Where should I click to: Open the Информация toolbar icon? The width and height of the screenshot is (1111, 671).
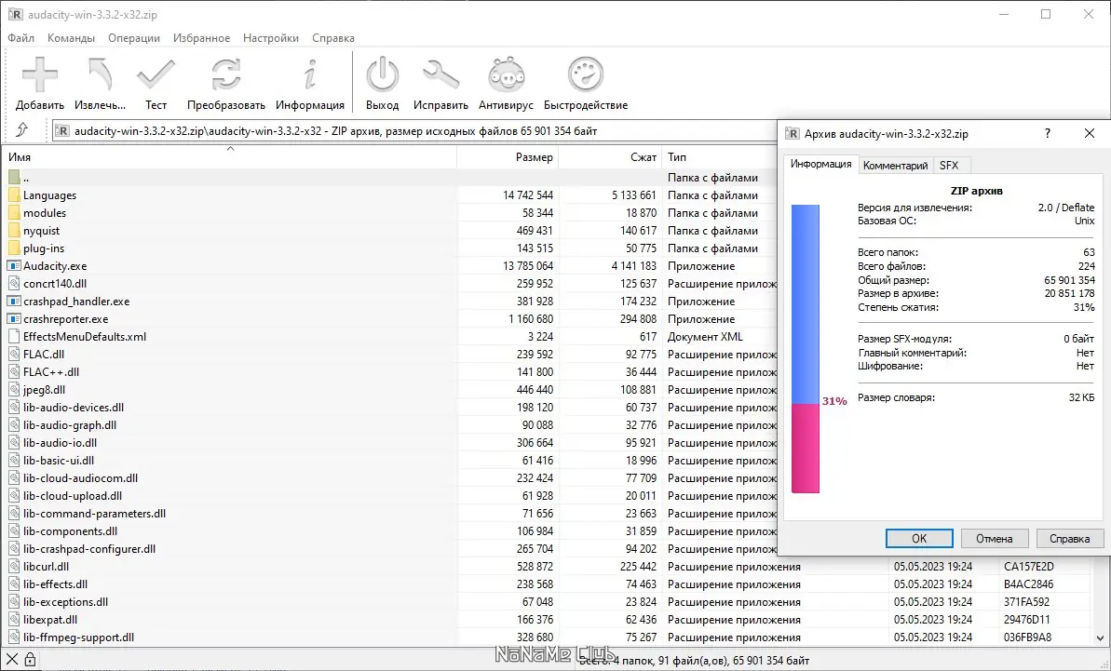(309, 74)
